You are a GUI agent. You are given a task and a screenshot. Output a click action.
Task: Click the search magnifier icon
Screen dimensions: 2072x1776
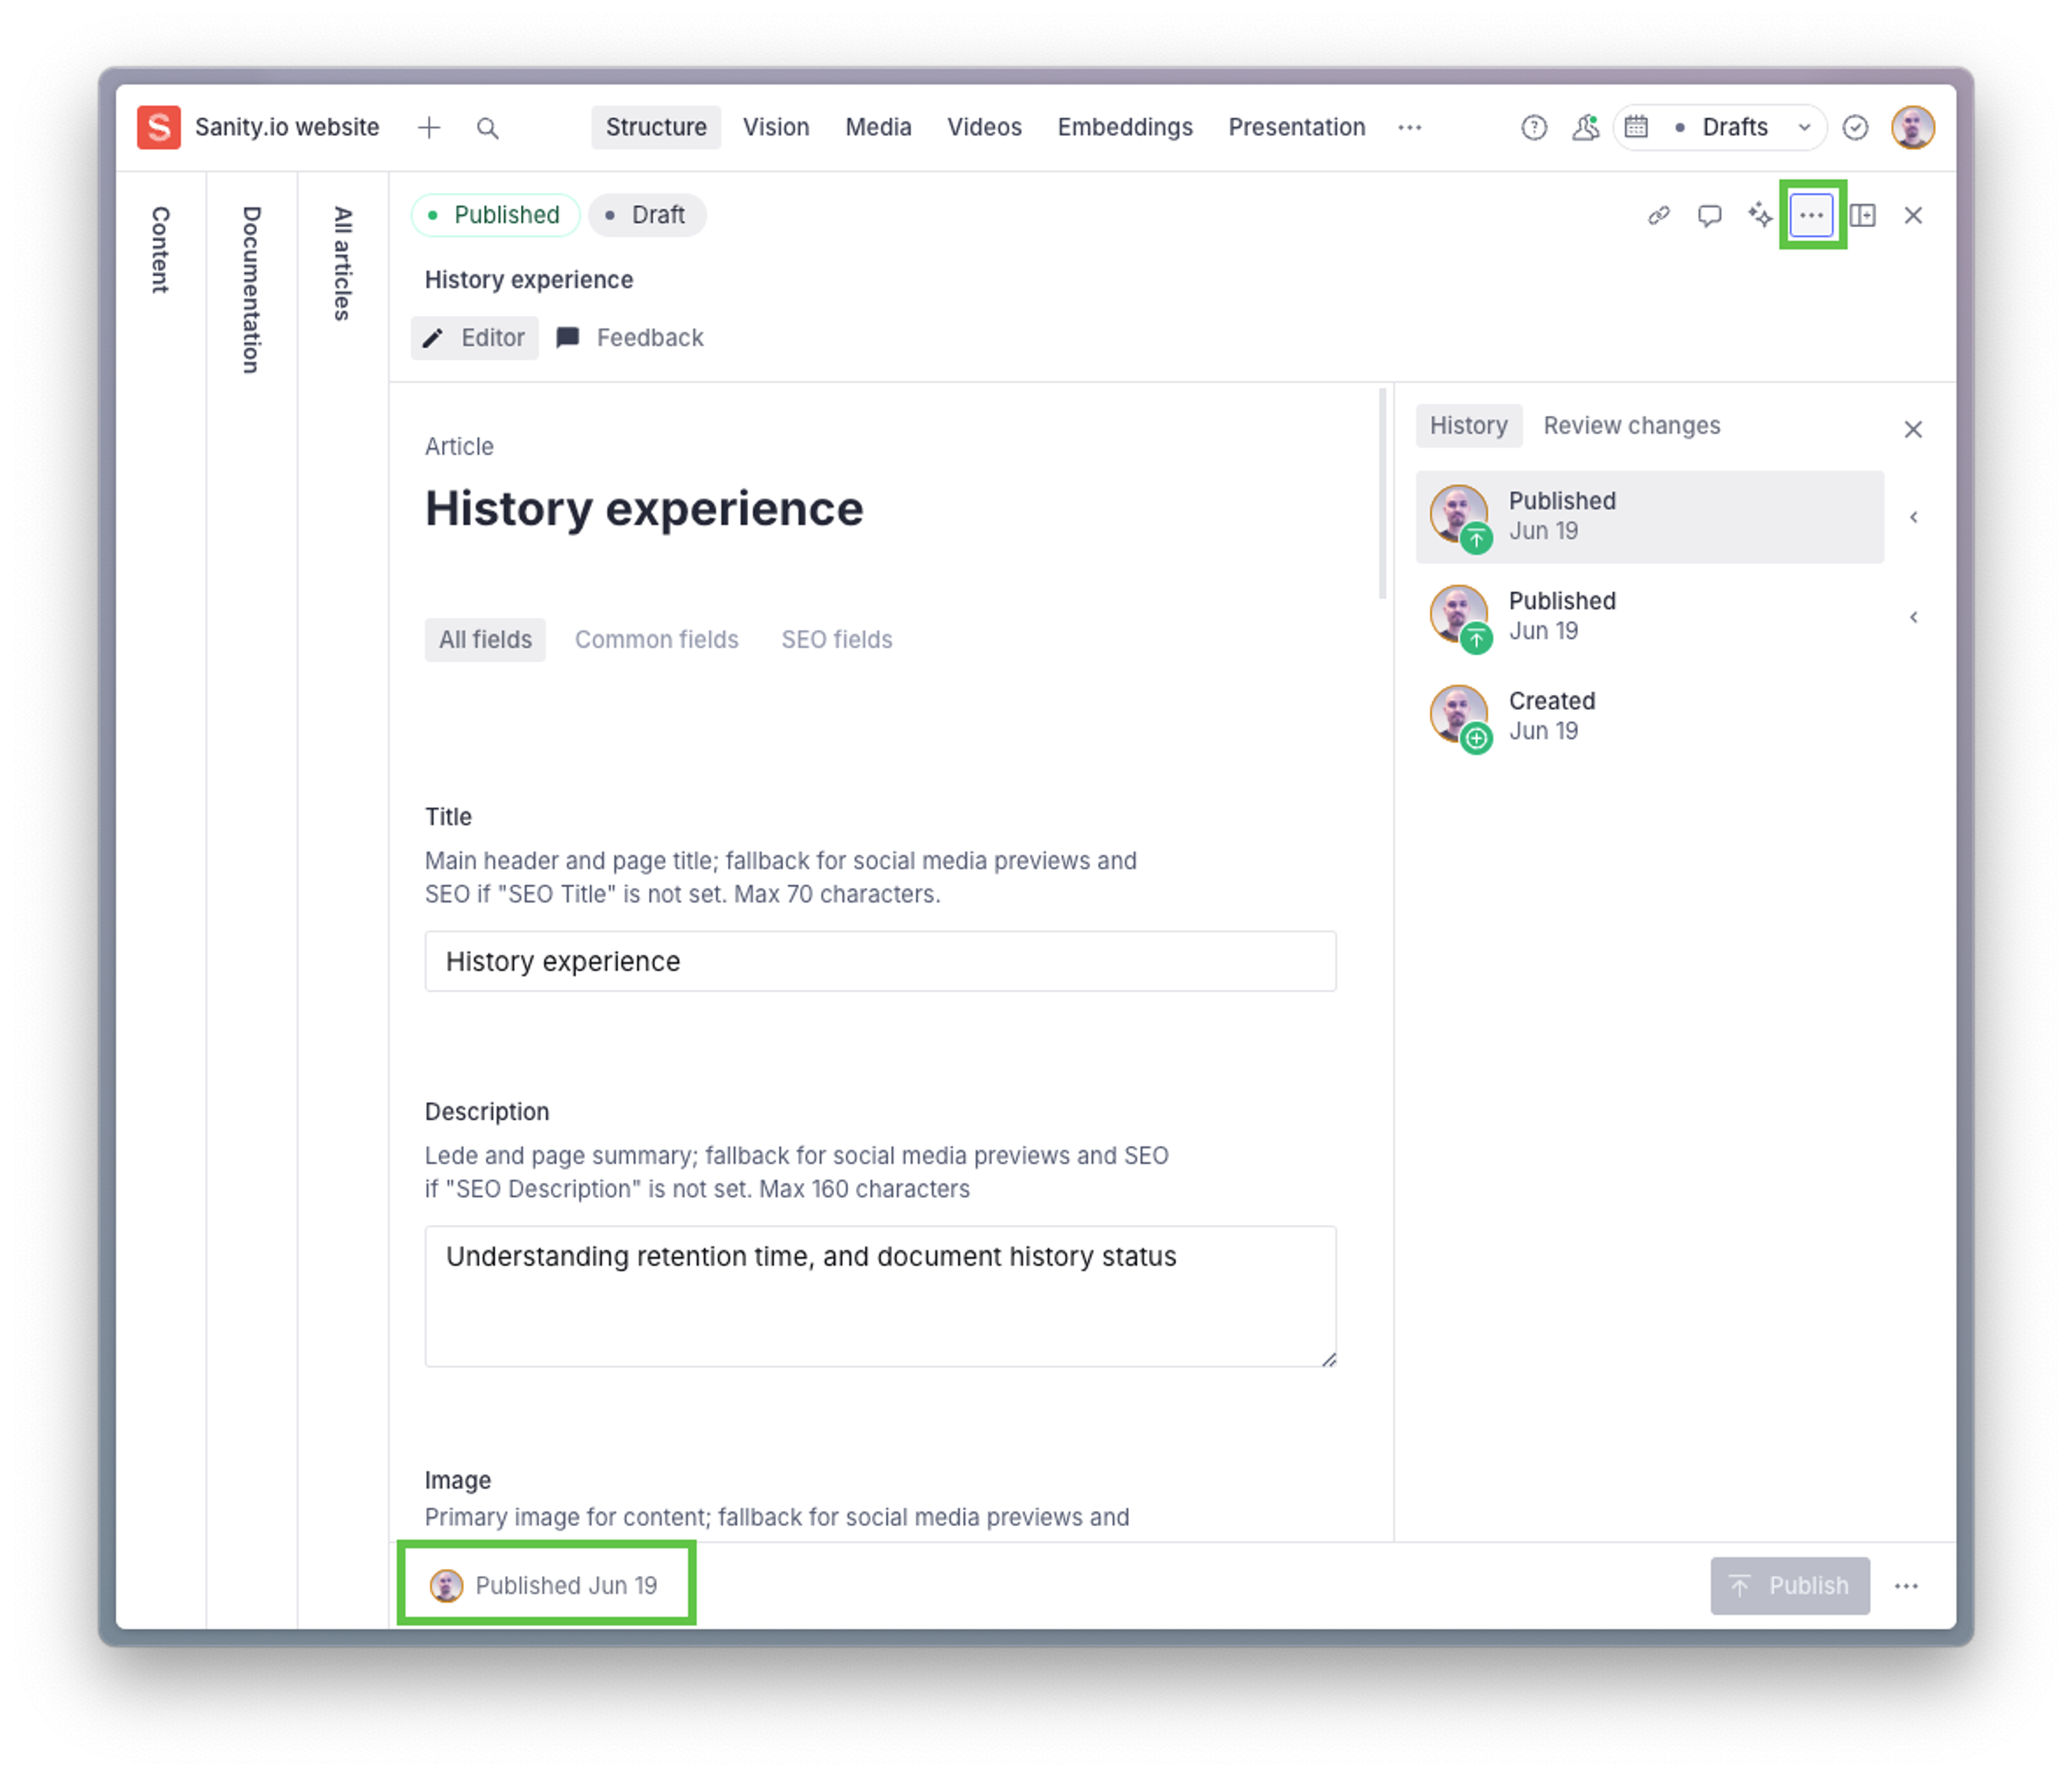[x=487, y=128]
